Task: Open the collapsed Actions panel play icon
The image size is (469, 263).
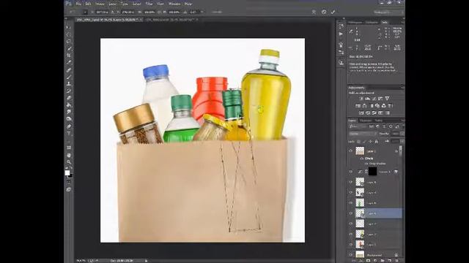Action: tap(341, 34)
